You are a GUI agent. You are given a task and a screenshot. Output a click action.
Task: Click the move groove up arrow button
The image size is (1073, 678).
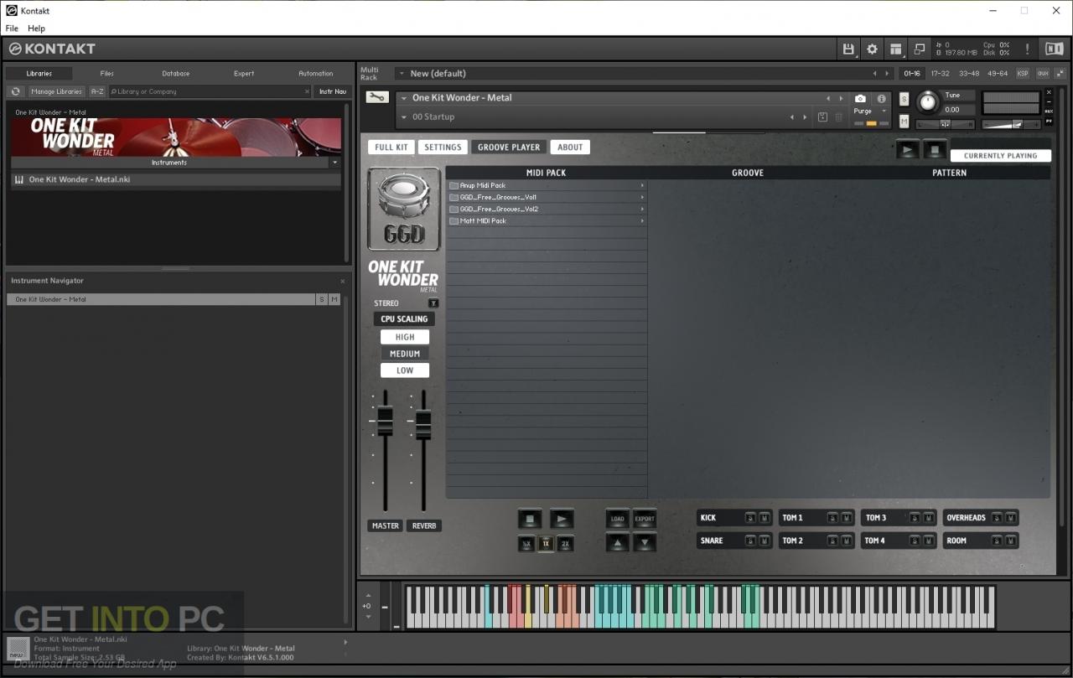[618, 542]
